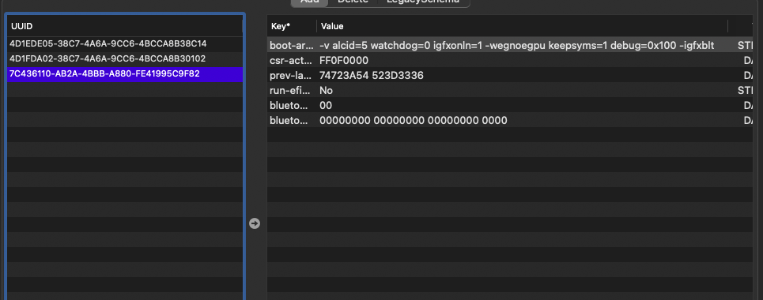Switch to the Add tab
Image resolution: width=763 pixels, height=300 pixels.
[x=310, y=2]
